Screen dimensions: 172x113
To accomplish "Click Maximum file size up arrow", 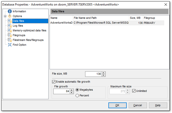I will pos(128,90).
